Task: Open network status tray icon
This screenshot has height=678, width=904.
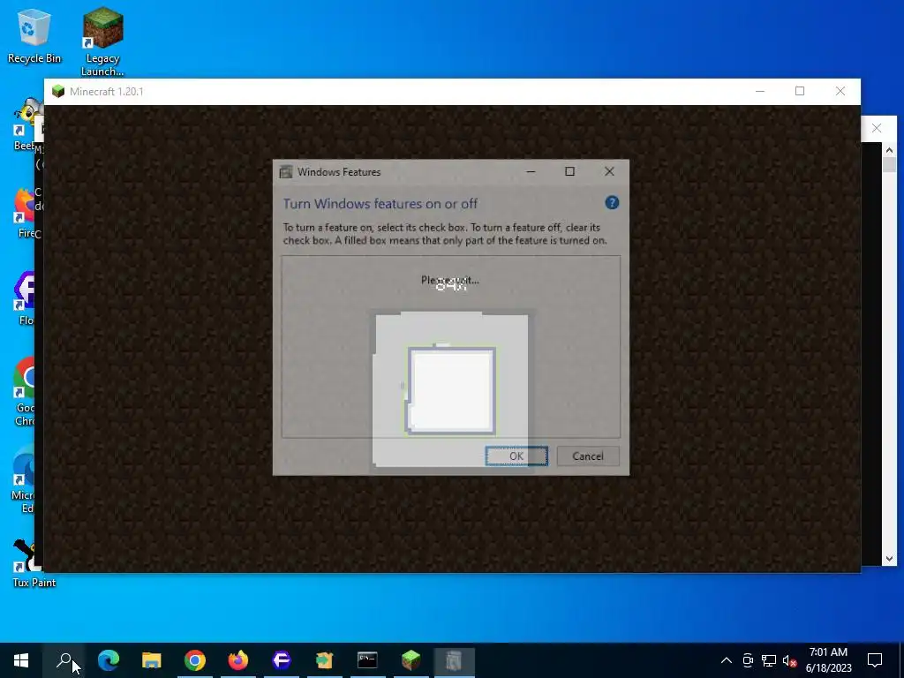Action: (x=769, y=660)
